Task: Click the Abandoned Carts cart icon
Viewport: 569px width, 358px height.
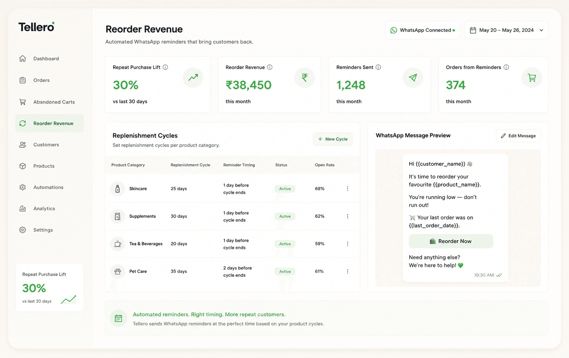Action: [x=23, y=102]
